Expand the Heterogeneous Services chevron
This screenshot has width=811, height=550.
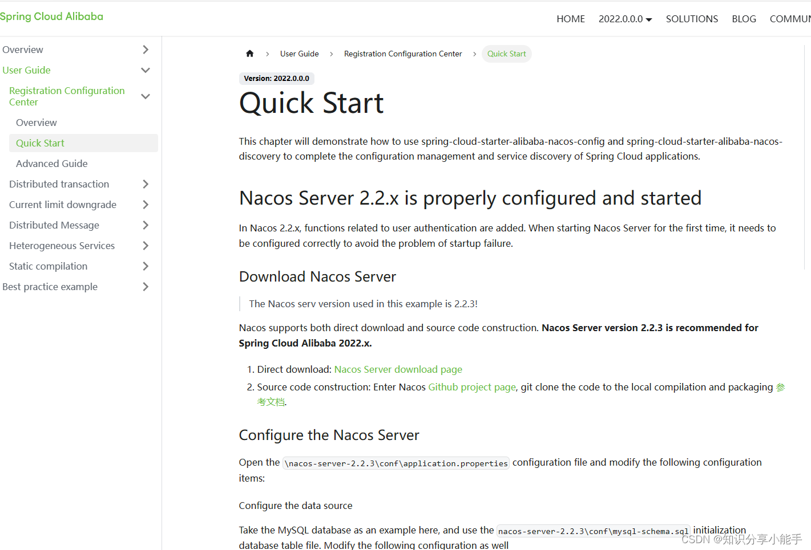(146, 246)
